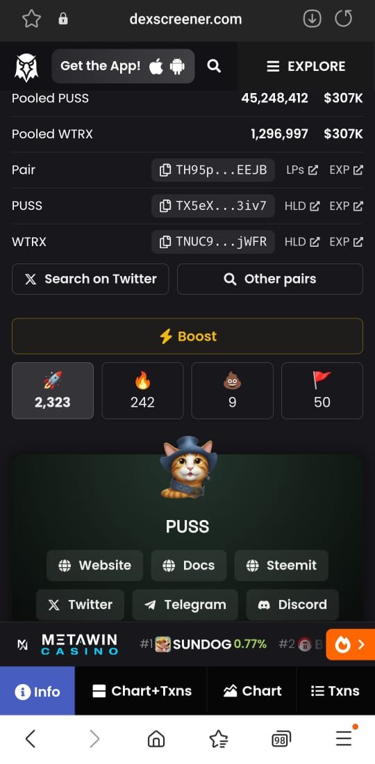Viewport: 375px width, 764px height.
Task: Open the EXPLORE hamburger menu
Action: (306, 67)
